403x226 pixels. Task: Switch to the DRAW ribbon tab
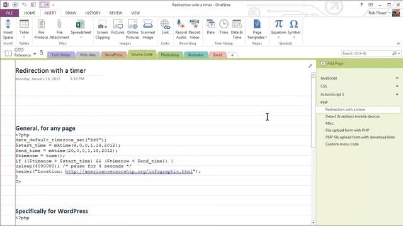pyautogui.click(x=71, y=13)
